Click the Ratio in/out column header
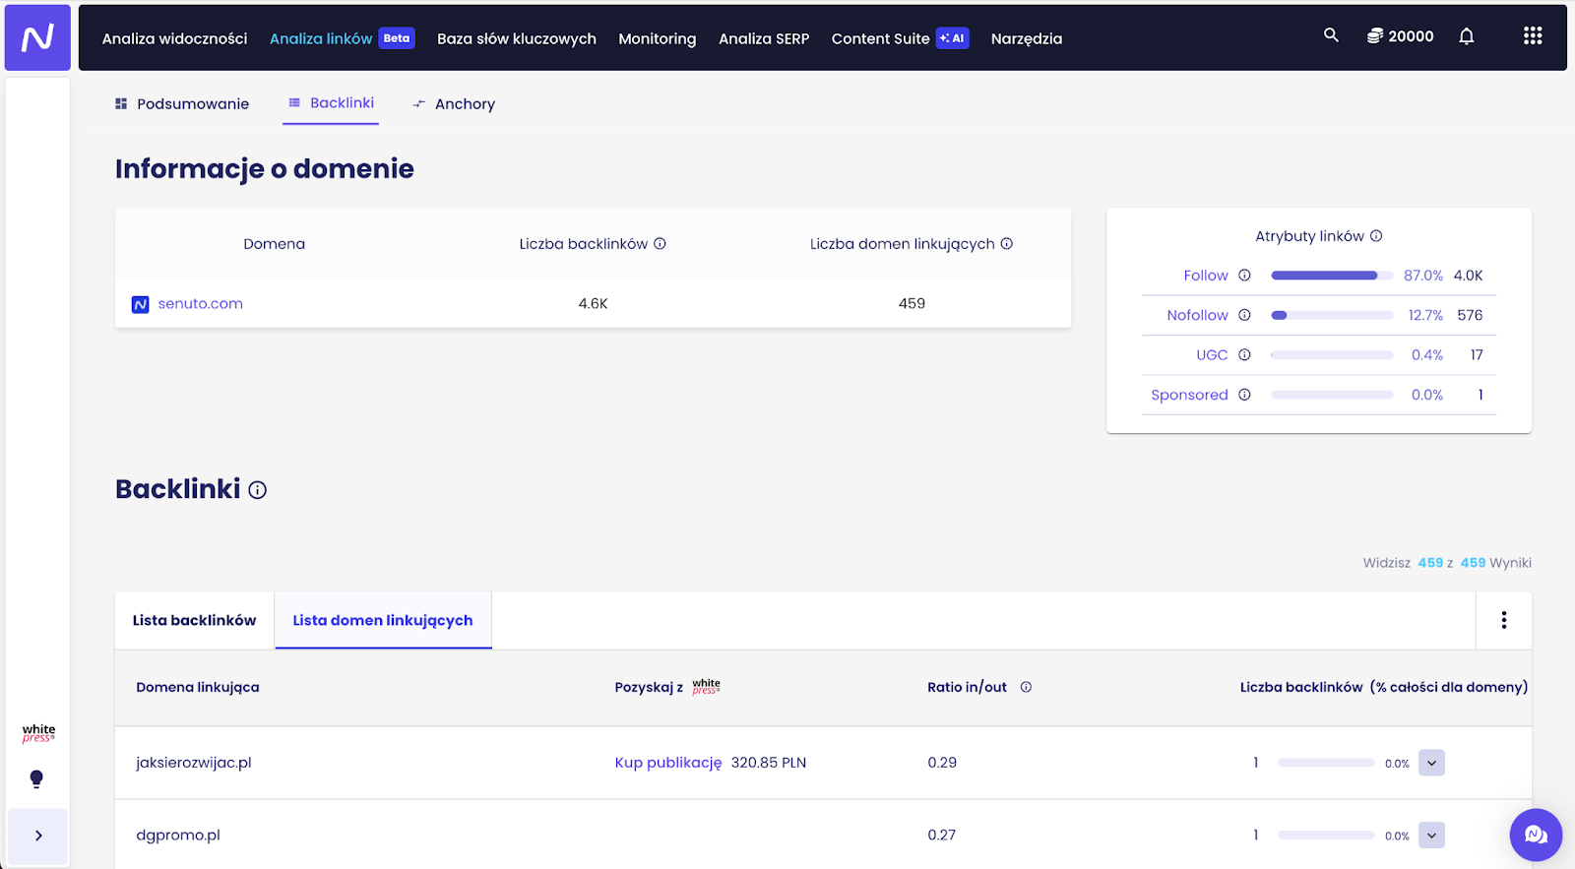Viewport: 1575px width, 869px height. 967,687
